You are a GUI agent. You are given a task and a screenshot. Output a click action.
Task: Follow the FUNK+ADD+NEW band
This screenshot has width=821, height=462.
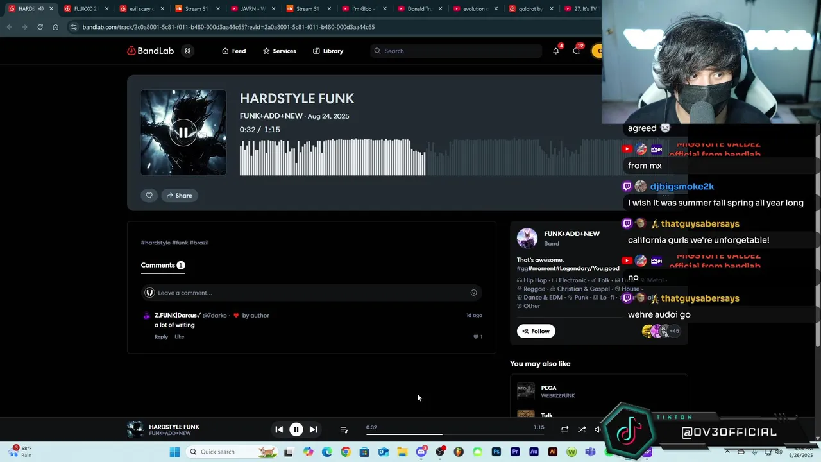[536, 331]
